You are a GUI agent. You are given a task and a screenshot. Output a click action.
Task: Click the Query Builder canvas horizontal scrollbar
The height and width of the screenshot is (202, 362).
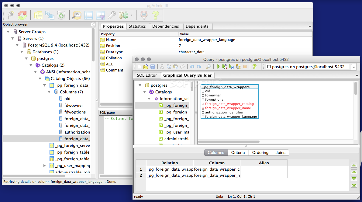pyautogui.click(x=229, y=142)
